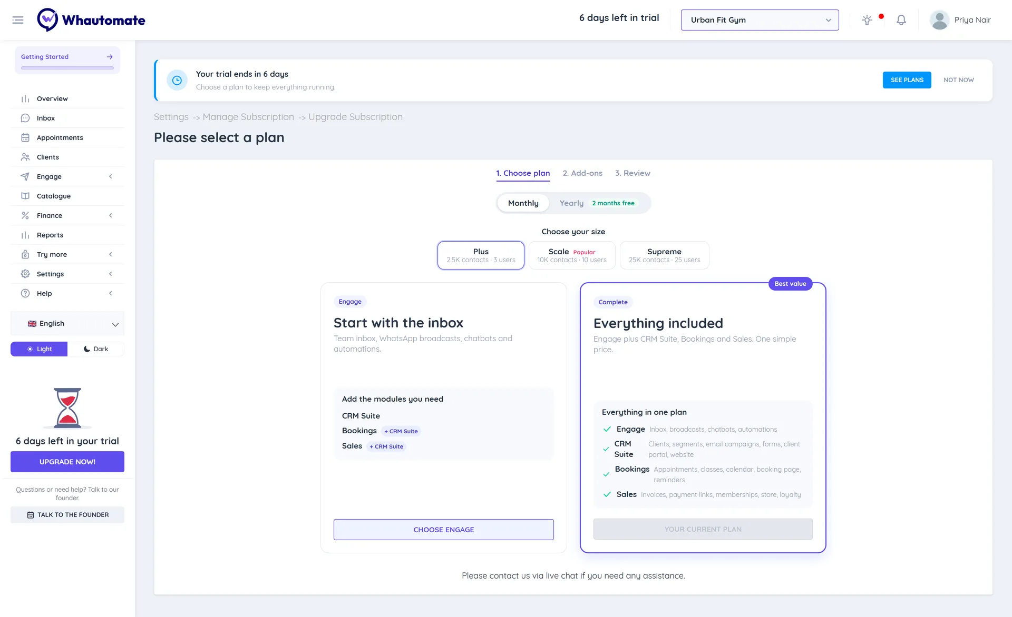Select the Scale plan size
This screenshot has width=1012, height=617.
pos(572,255)
